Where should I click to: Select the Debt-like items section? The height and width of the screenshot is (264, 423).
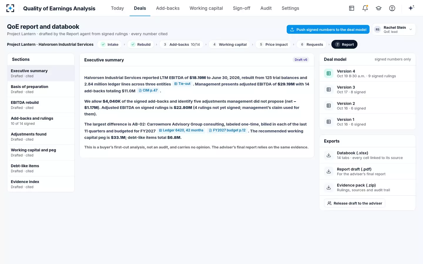pos(41,168)
